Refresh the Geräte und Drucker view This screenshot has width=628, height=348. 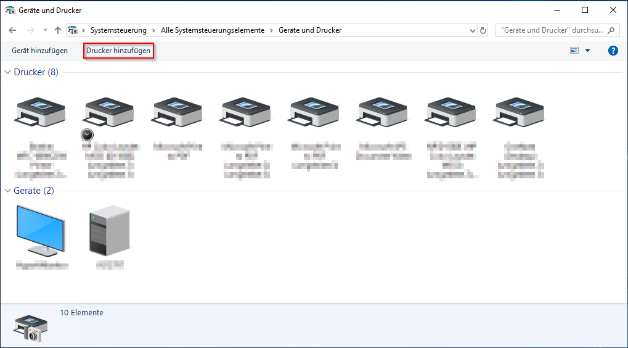coord(483,30)
